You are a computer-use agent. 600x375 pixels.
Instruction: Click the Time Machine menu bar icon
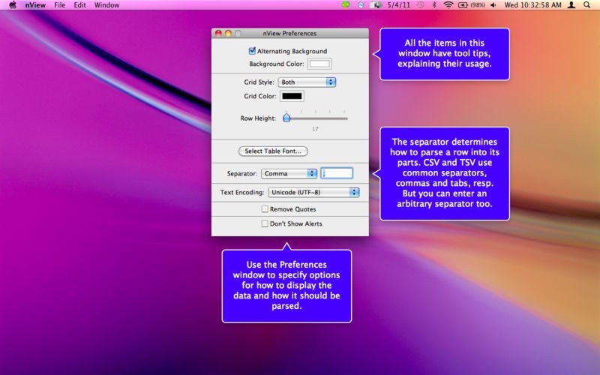(x=421, y=5)
